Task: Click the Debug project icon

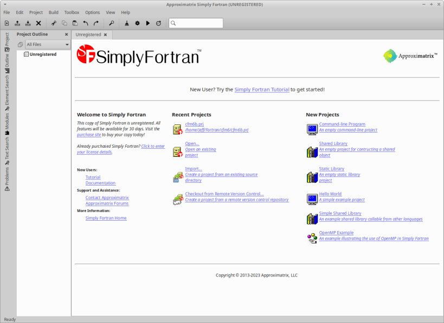Action: pos(158,23)
